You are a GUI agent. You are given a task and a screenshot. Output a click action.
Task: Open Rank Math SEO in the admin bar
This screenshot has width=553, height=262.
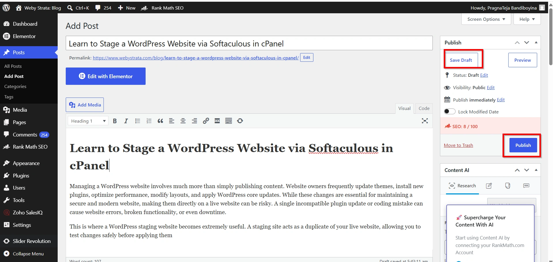pyautogui.click(x=162, y=8)
